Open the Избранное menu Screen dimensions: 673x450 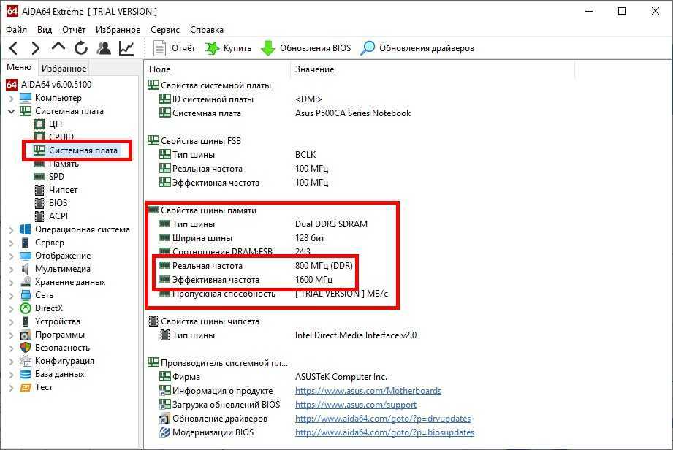coord(118,30)
